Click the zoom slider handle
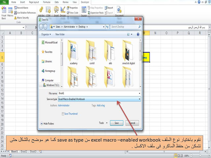The image size is (211, 158). (200, 156)
